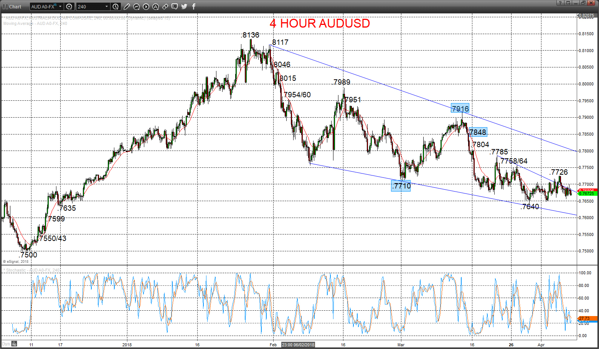Select the 8046 price annotation
The height and width of the screenshot is (349, 599).
coord(282,64)
